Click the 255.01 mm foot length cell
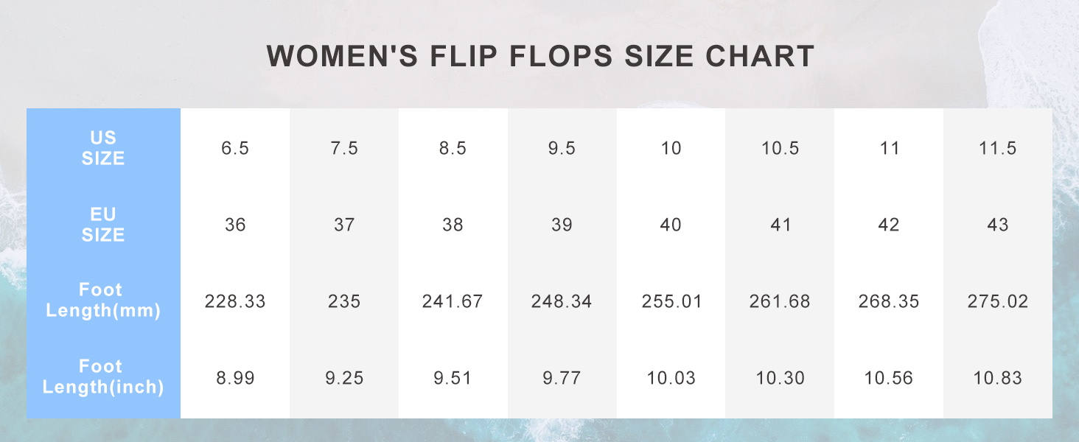The image size is (1079, 442). tap(671, 301)
